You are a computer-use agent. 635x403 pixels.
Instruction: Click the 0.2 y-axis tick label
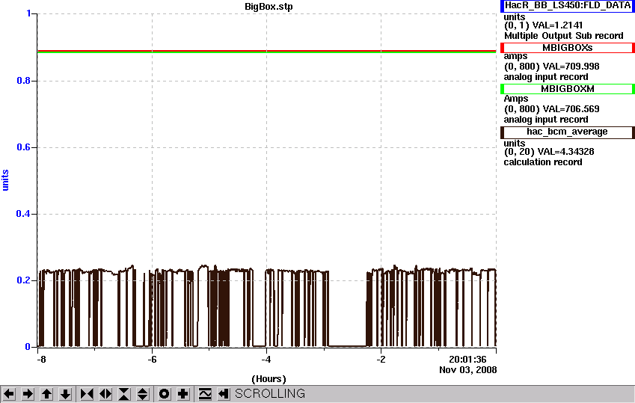(x=23, y=280)
